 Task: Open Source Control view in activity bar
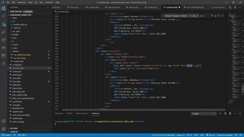pos(3,24)
